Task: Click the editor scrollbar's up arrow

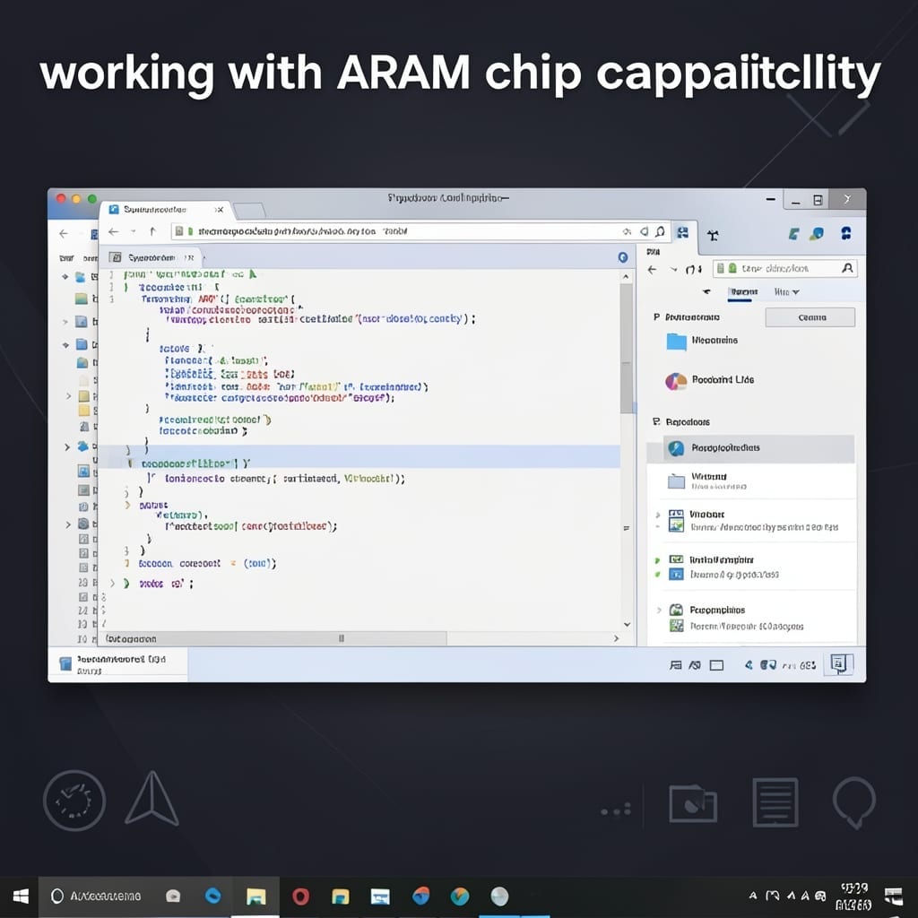Action: (627, 276)
